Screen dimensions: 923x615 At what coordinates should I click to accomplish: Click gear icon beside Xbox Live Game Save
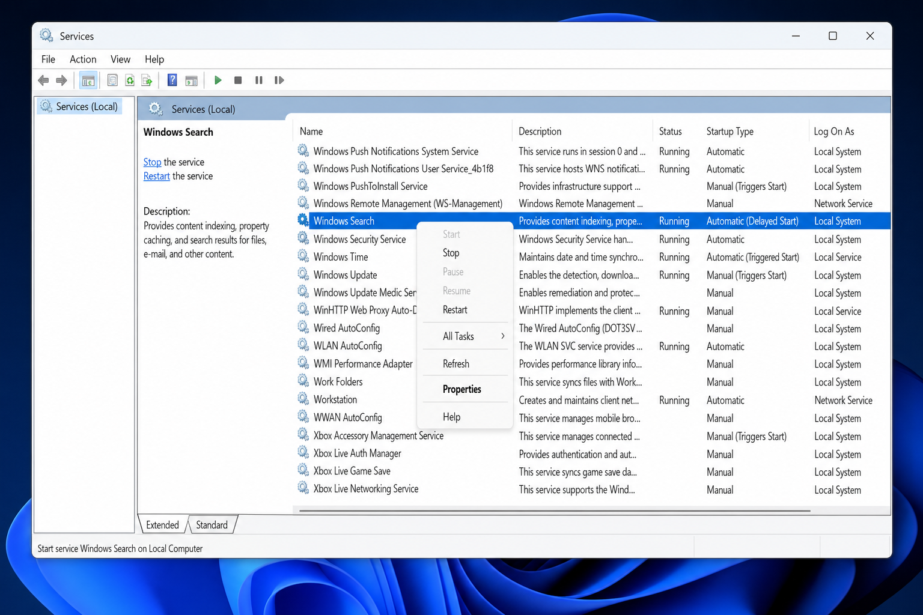[x=303, y=471]
